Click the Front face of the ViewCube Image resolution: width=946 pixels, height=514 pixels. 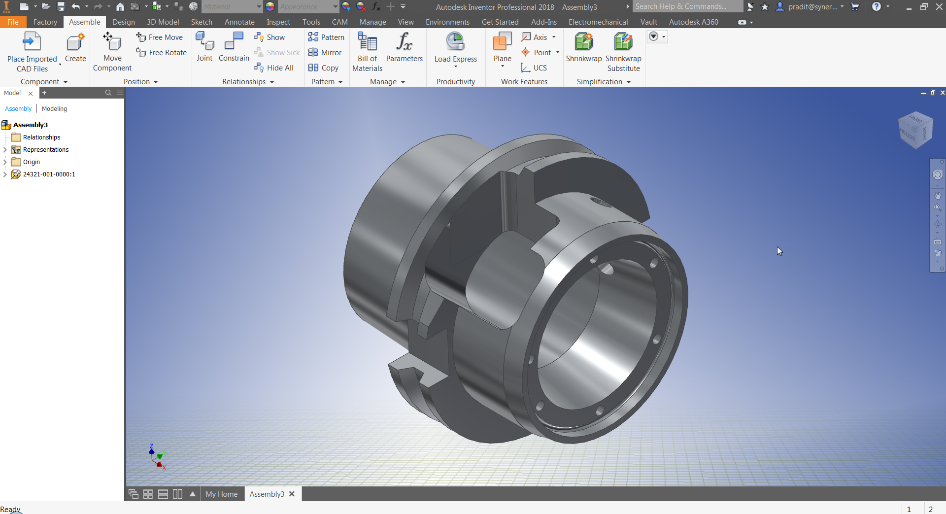[x=916, y=120]
